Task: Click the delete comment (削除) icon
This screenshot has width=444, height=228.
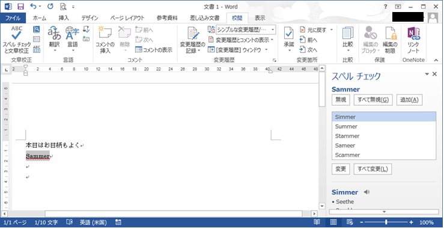Action: [124, 39]
